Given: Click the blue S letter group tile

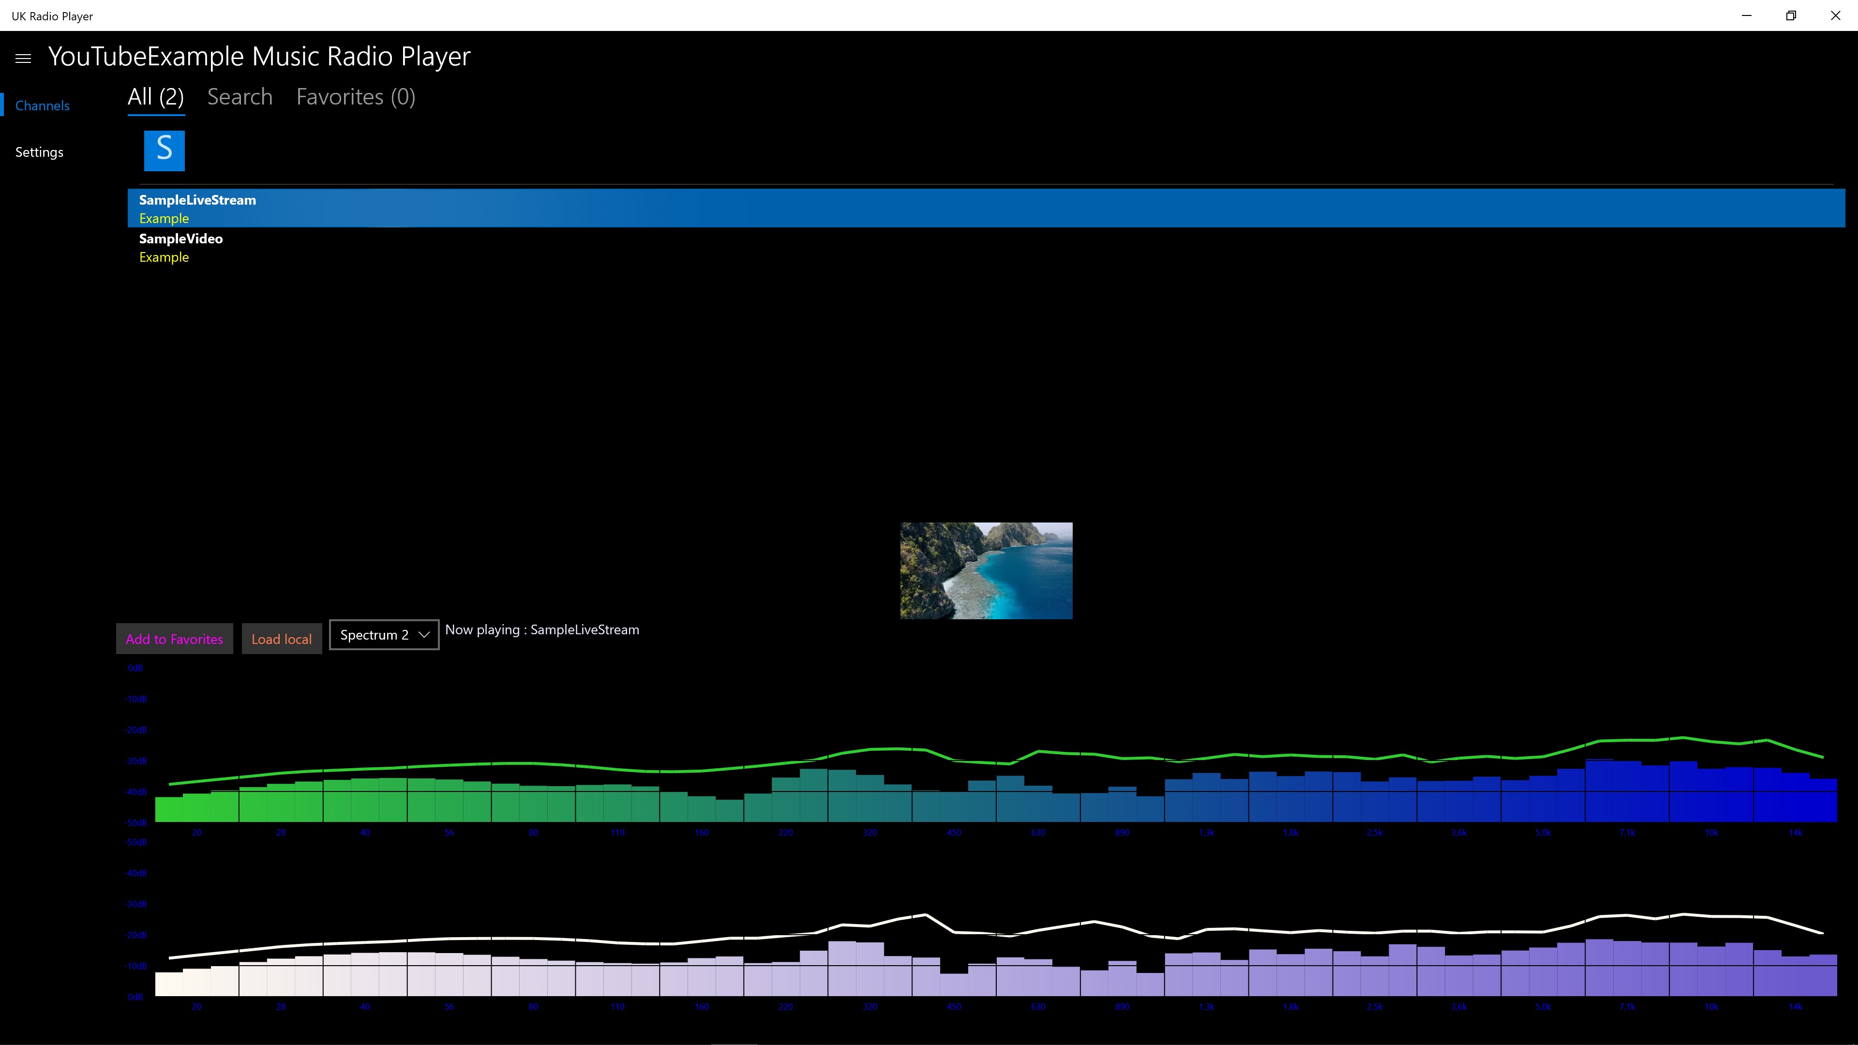Looking at the screenshot, I should (165, 150).
